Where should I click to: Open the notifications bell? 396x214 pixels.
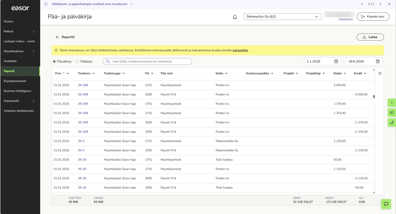pyautogui.click(x=235, y=17)
